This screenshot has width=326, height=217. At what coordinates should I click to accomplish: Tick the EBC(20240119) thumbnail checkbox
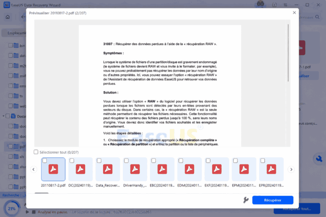coord(154,161)
